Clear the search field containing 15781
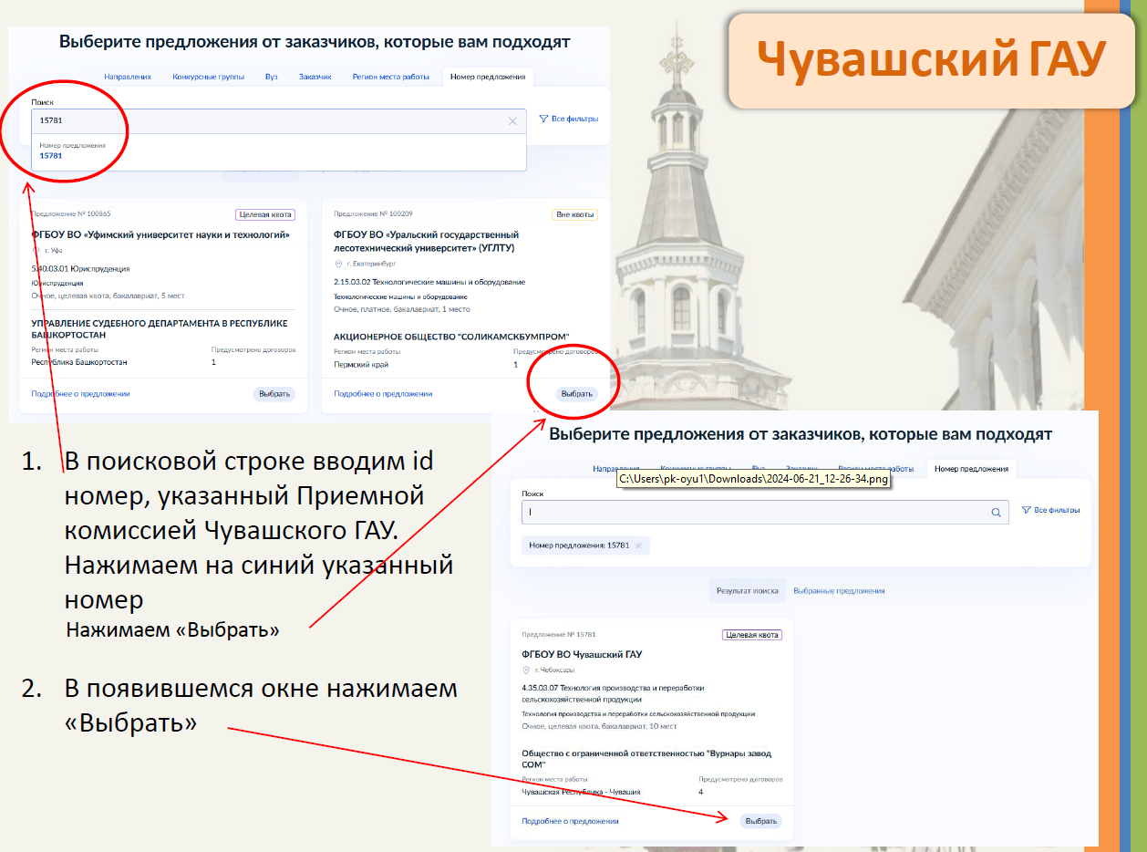 pyautogui.click(x=512, y=120)
